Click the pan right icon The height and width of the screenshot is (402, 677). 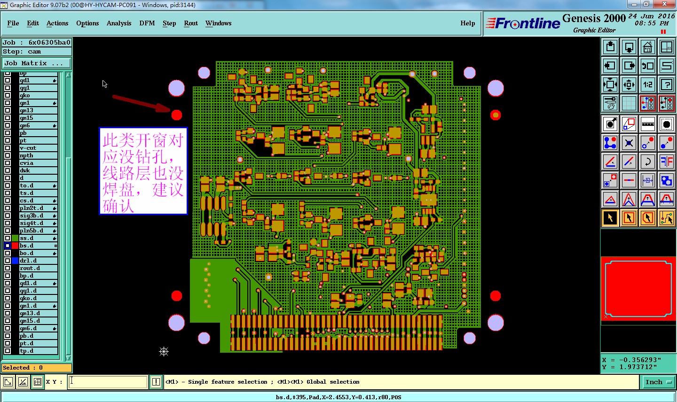pyautogui.click(x=629, y=66)
